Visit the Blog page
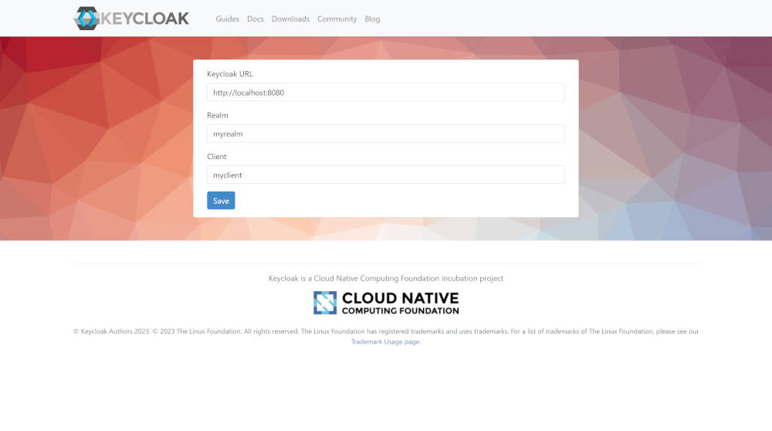The width and height of the screenshot is (772, 431). (372, 19)
